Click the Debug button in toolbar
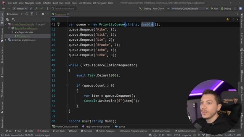The image size is (244, 137). coord(226,8)
